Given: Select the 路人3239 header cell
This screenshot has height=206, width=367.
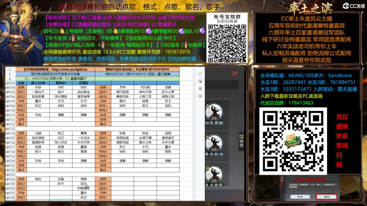Looking at the screenshot, I should tap(38, 83).
